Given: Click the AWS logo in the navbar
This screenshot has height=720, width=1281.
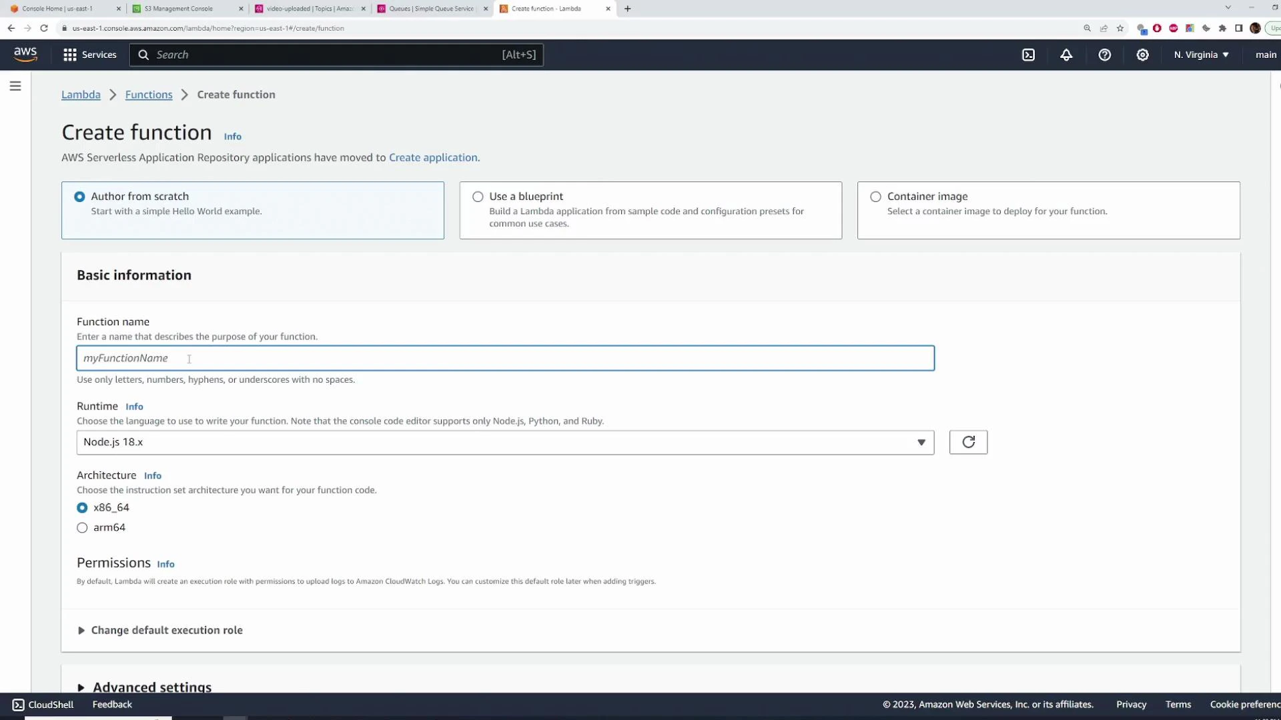Looking at the screenshot, I should pyautogui.click(x=25, y=55).
